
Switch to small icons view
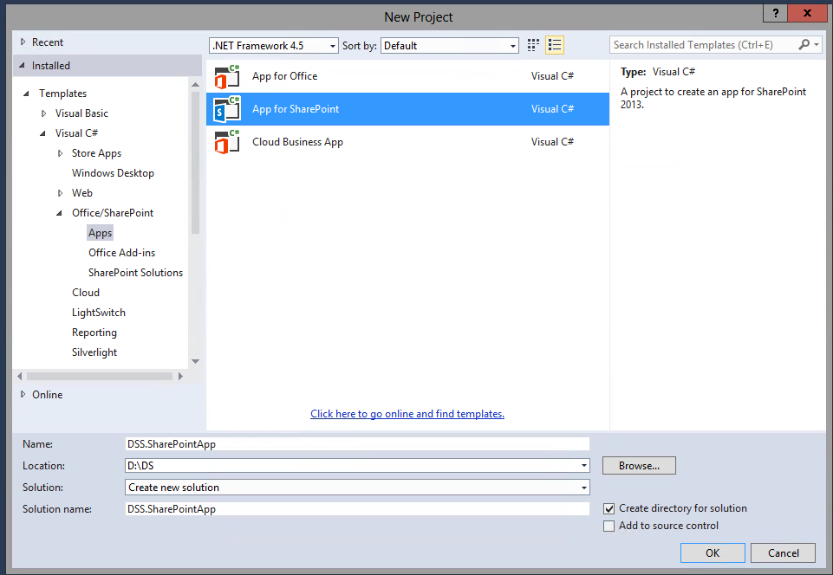pyautogui.click(x=533, y=45)
